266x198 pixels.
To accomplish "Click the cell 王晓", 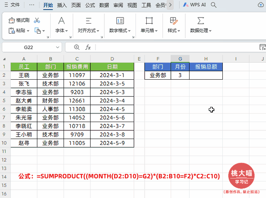I will [x=24, y=75].
